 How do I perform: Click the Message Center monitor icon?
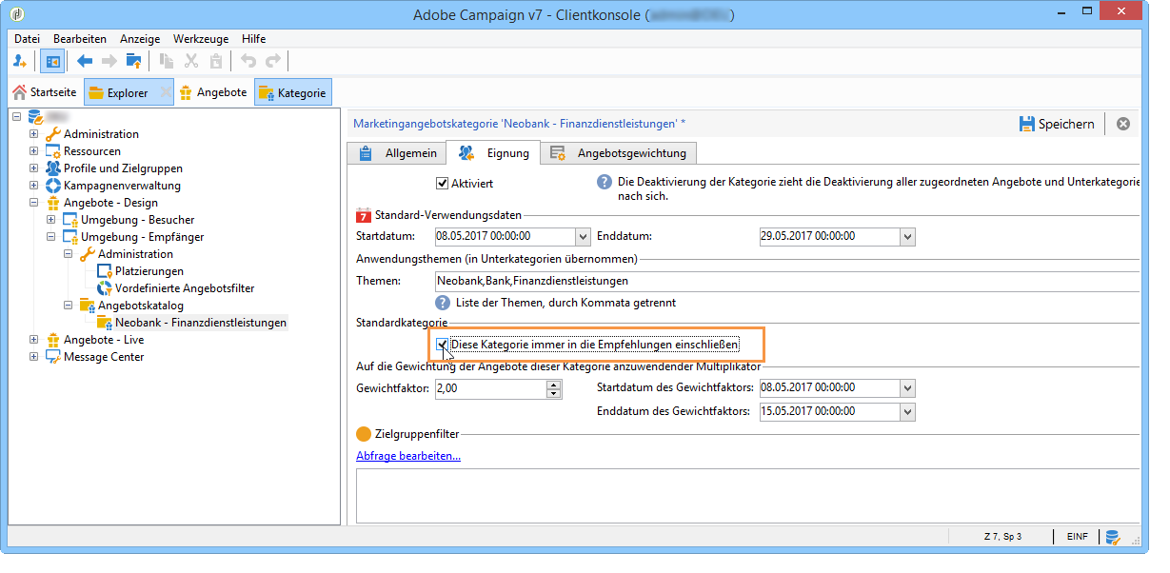click(53, 357)
